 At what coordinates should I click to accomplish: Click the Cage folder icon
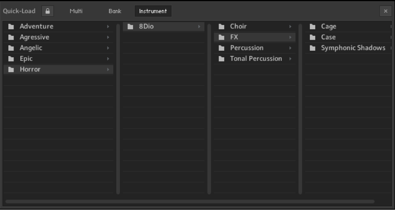(312, 27)
